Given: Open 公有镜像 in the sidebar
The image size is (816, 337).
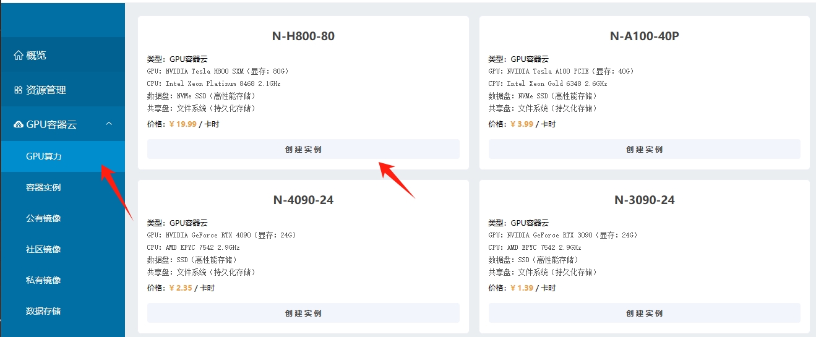Looking at the screenshot, I should (62, 218).
